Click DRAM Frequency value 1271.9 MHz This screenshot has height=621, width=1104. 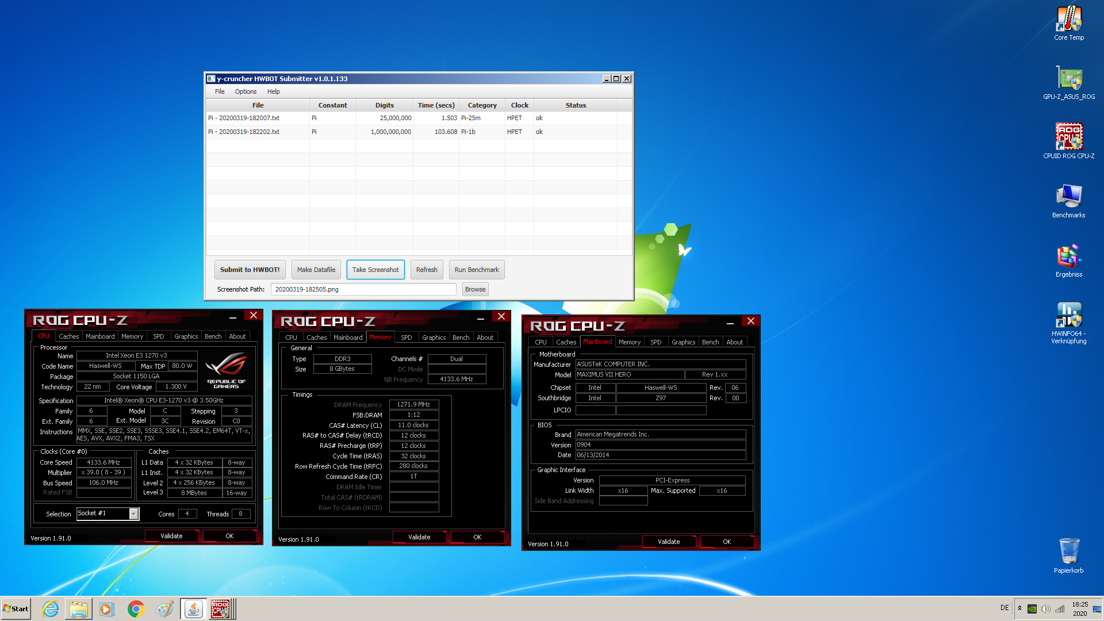coord(413,404)
